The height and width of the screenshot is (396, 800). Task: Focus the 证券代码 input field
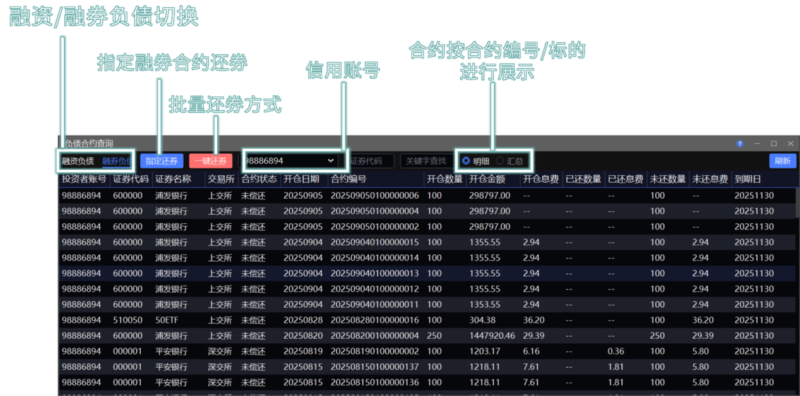point(371,161)
